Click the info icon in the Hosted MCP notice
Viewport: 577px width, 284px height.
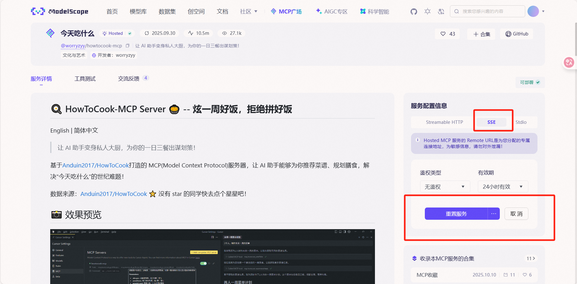[417, 140]
